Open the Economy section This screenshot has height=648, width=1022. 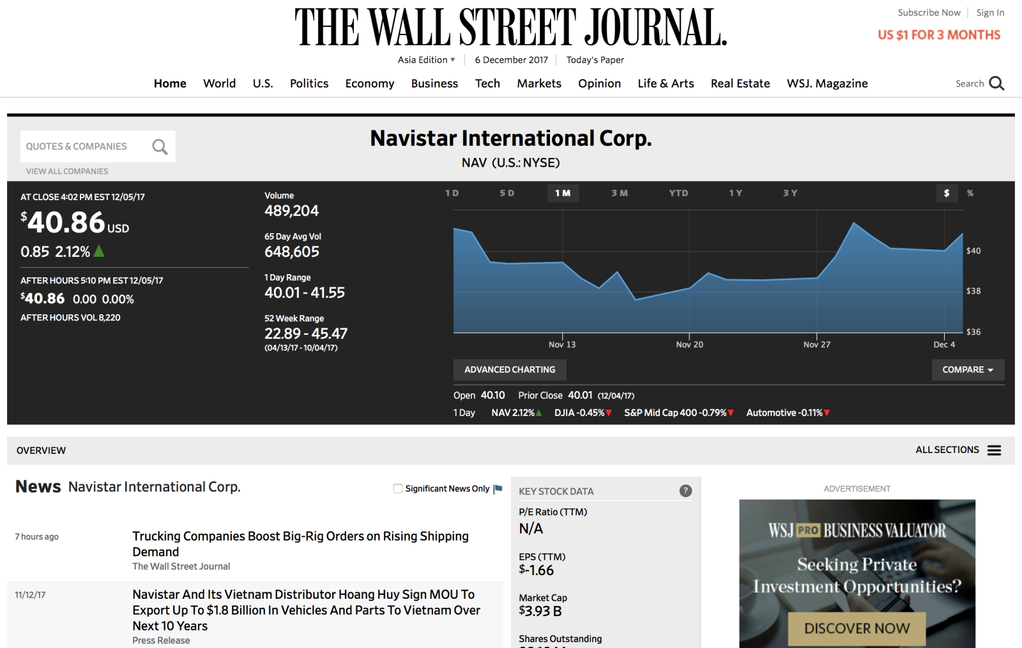(370, 84)
